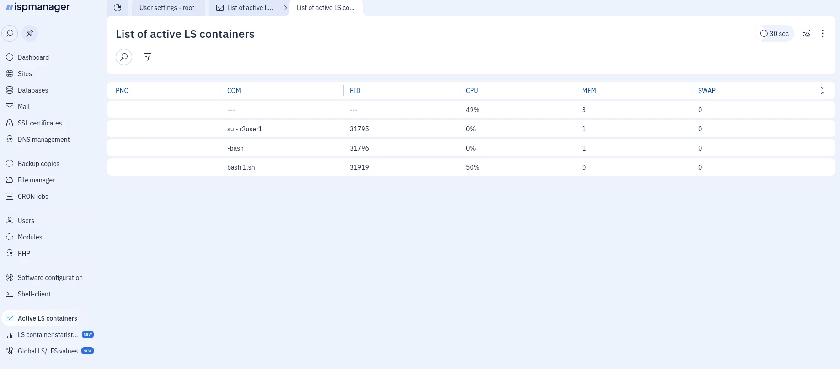Click the ispmanager logo
The width and height of the screenshot is (840, 369).
click(x=38, y=7)
